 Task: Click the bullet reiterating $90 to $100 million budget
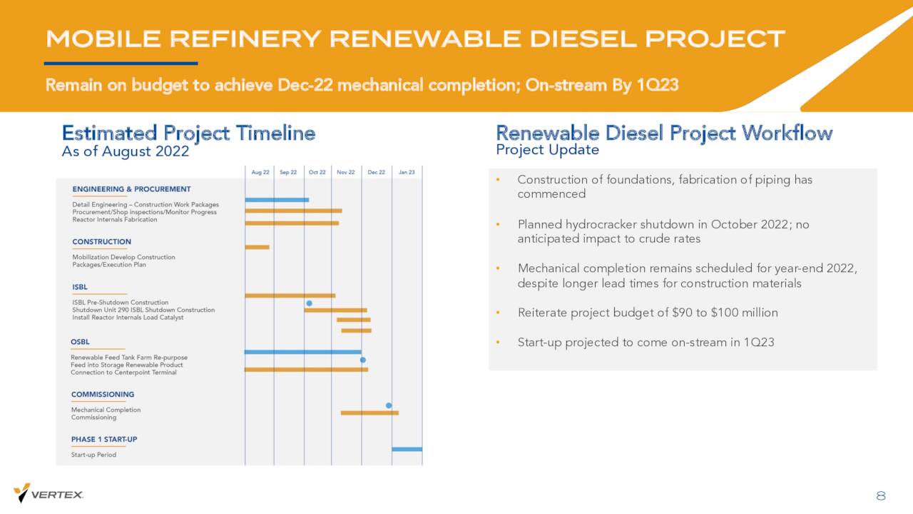coord(648,313)
